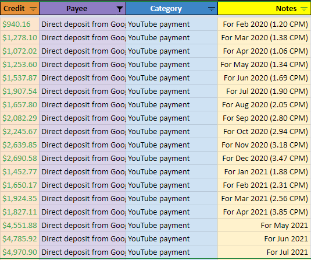Select the $2,690.58 credit cell

pyautogui.click(x=20, y=158)
